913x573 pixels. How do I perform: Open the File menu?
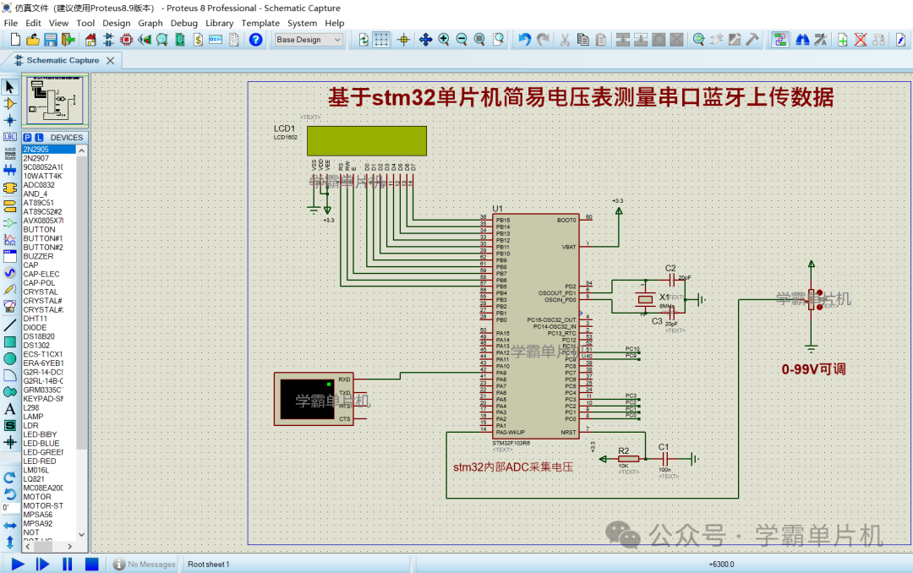coord(10,24)
